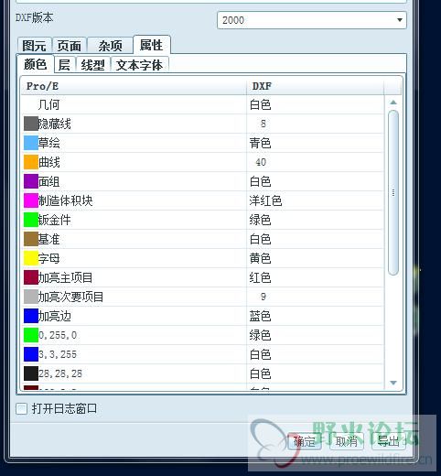Click the light gray swatch for 加亮次要项目
The height and width of the screenshot is (476, 441).
coord(31,297)
